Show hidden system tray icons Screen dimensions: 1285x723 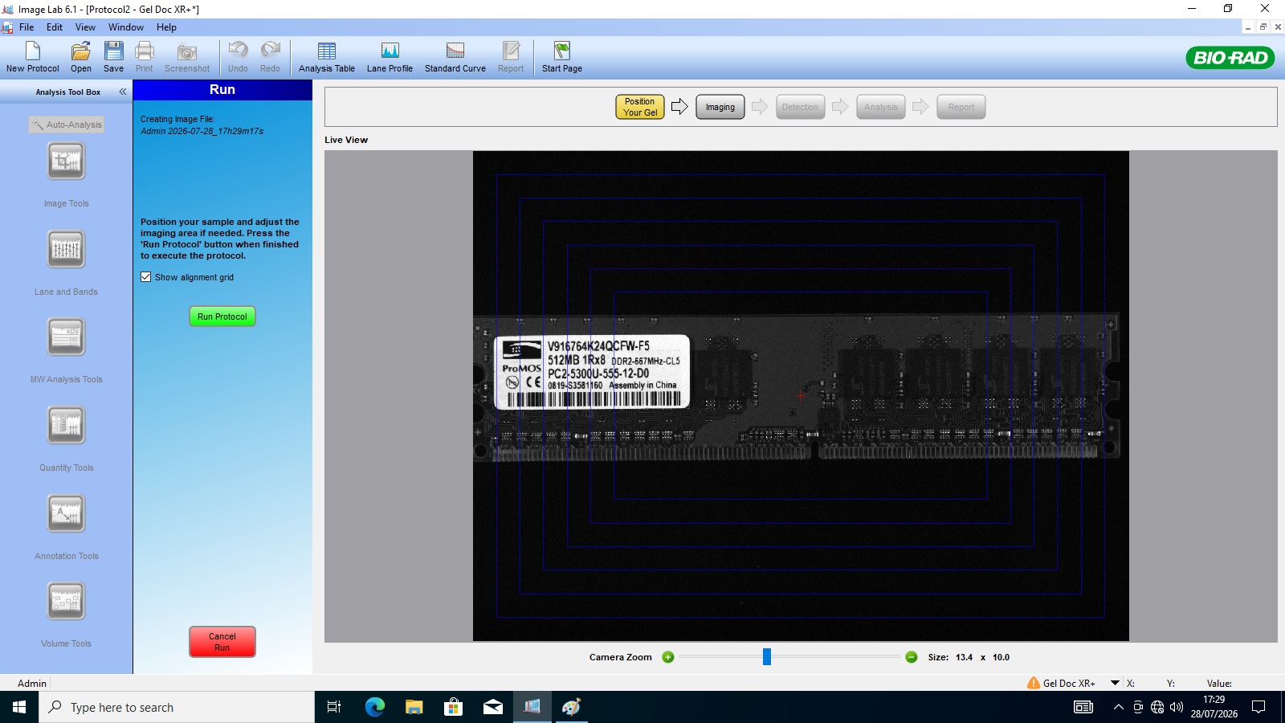[x=1118, y=707]
